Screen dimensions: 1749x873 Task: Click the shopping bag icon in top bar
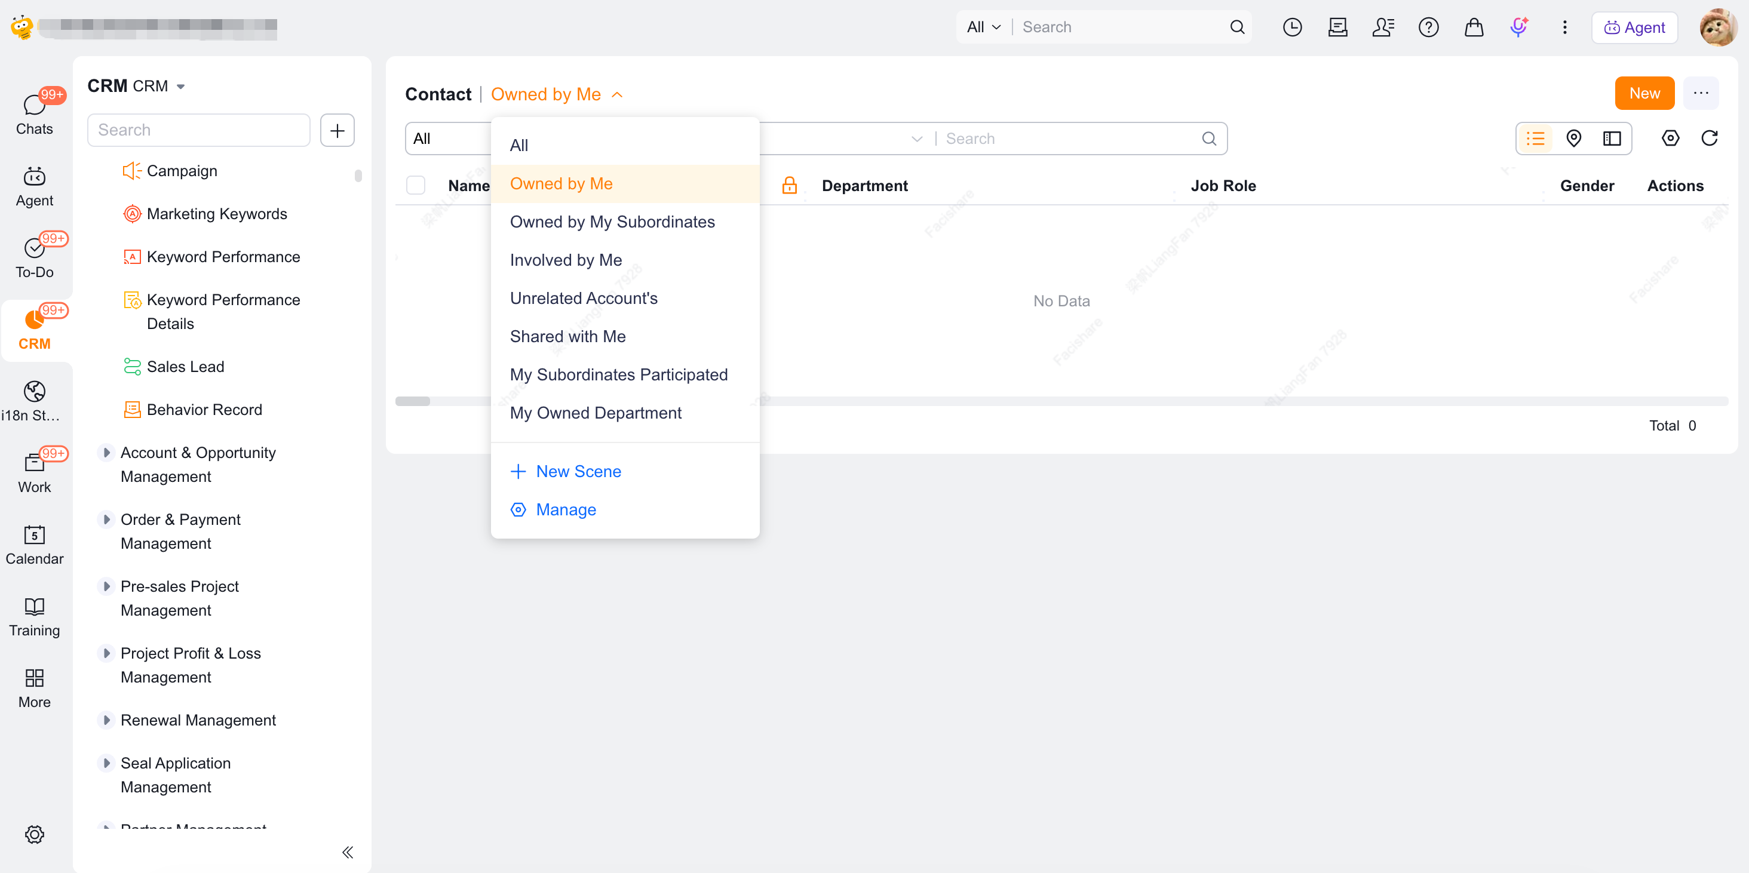(x=1474, y=27)
